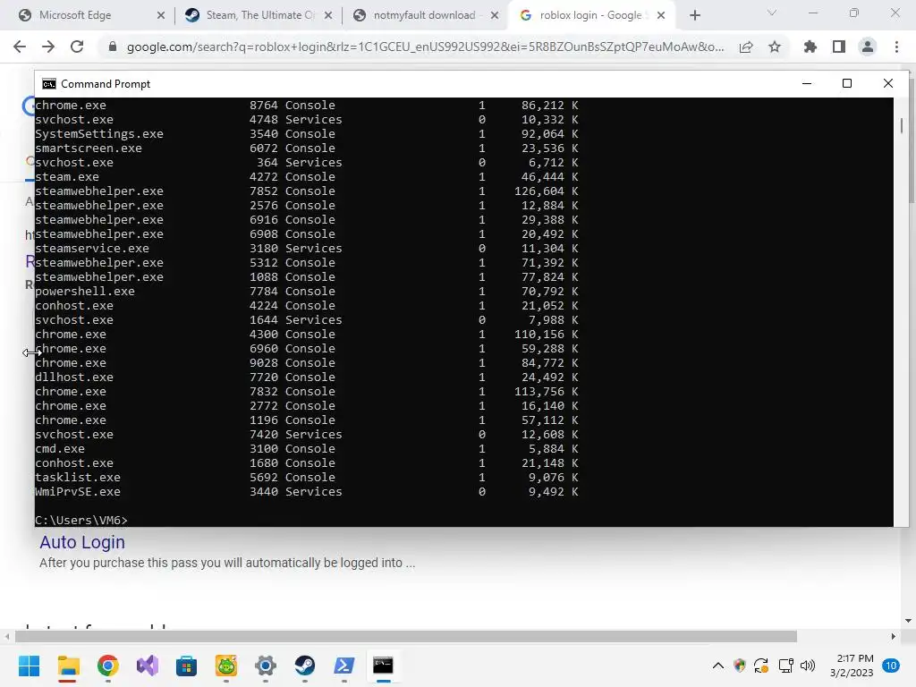Click the powershell.exe process row
This screenshot has height=687, width=916.
click(306, 291)
